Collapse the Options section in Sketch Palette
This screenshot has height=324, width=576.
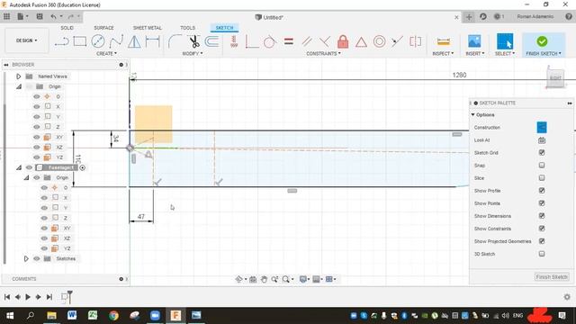[x=473, y=115]
